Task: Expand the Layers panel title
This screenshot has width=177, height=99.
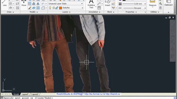Action: [66, 12]
